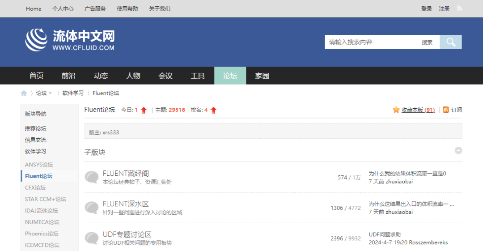Click the 主题 count 29516
The image size is (483, 251).
(177, 110)
